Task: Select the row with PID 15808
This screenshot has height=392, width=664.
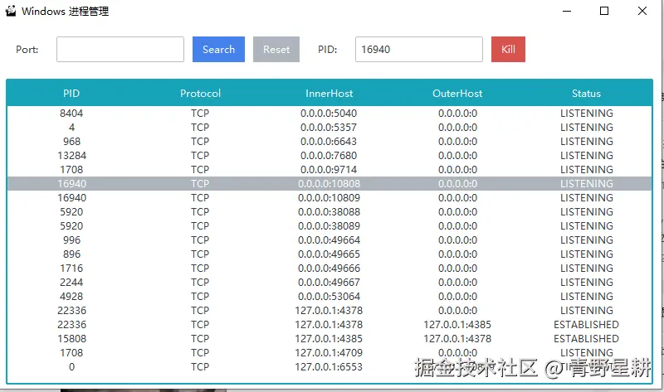Action: (330, 339)
